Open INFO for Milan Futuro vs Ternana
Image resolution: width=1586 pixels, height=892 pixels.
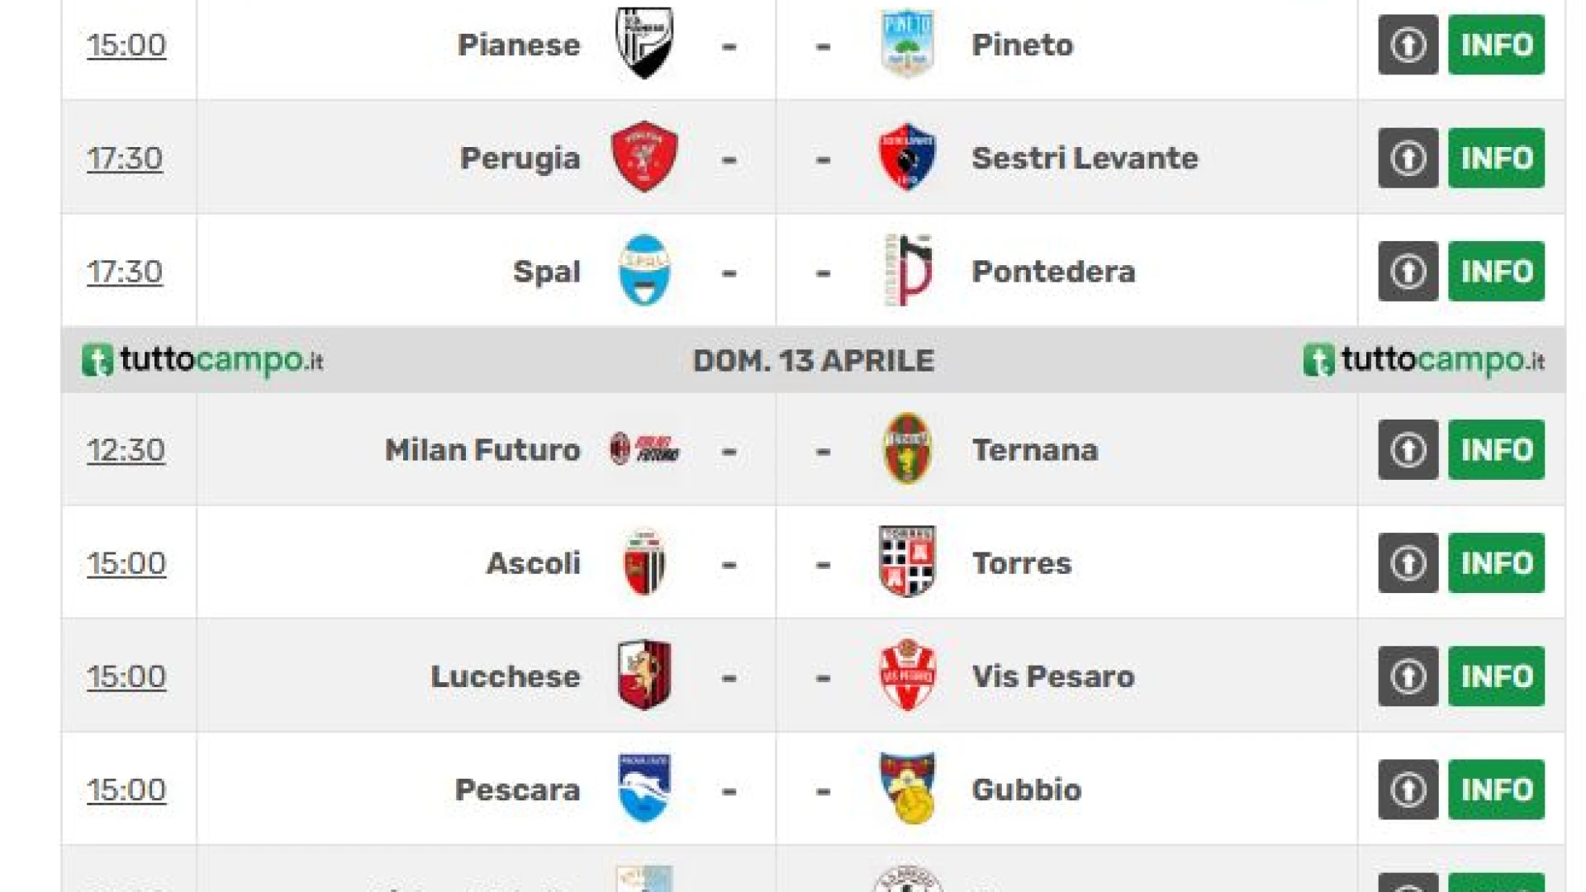(1496, 450)
